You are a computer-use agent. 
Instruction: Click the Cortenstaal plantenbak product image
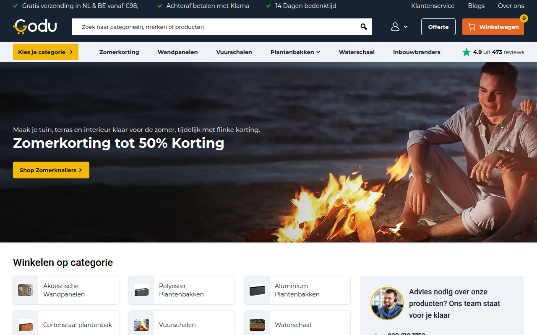click(26, 325)
